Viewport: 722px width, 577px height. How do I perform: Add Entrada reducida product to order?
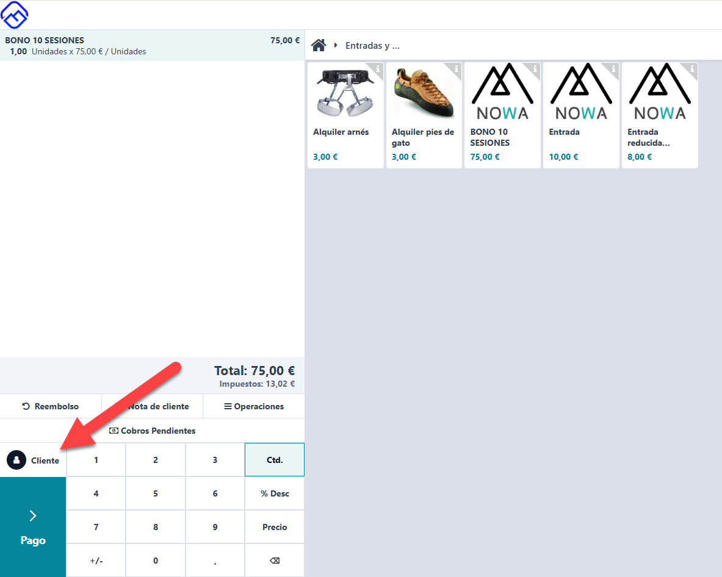click(x=660, y=115)
